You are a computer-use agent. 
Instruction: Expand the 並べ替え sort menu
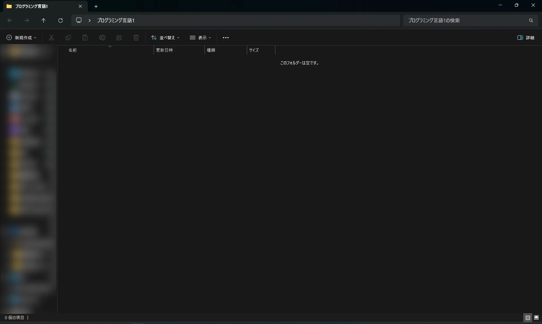click(165, 38)
